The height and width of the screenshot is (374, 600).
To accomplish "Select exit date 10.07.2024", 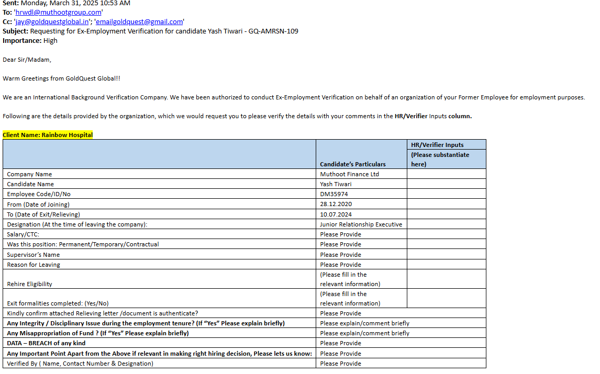I will coord(336,214).
